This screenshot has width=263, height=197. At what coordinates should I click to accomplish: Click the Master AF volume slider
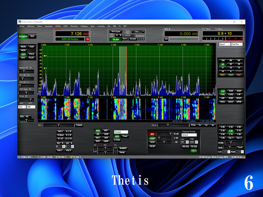point(26,71)
